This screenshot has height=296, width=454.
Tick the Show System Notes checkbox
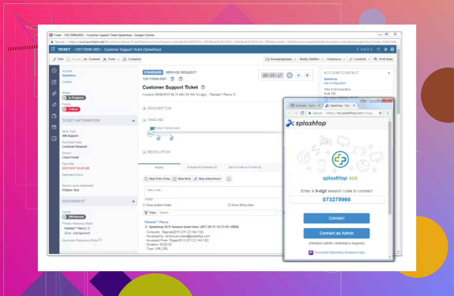[144, 205]
